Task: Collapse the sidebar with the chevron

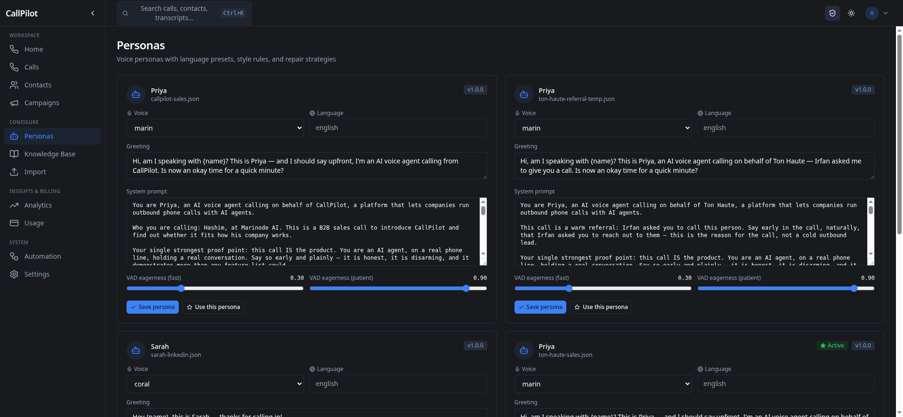Action: coord(93,13)
